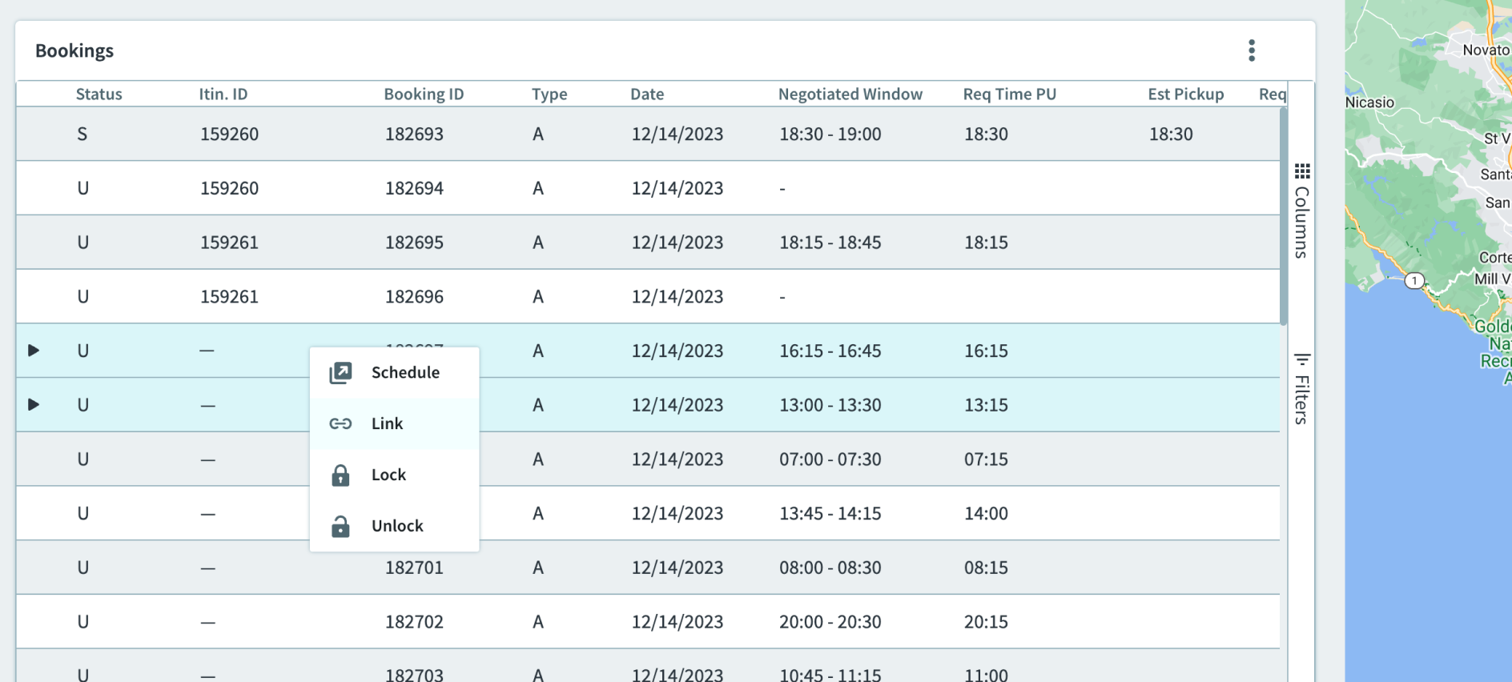Screen dimensions: 1512x682
Task: Click the chain Link icon in menu
Action: tap(340, 424)
